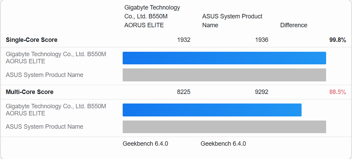The height and width of the screenshot is (159, 352).
Task: Click the red 88.5% multi-core difference
Action: click(337, 92)
